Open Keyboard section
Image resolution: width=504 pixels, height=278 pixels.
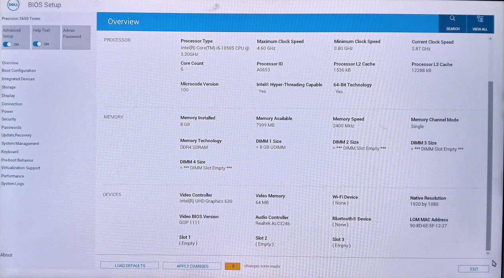[10, 152]
